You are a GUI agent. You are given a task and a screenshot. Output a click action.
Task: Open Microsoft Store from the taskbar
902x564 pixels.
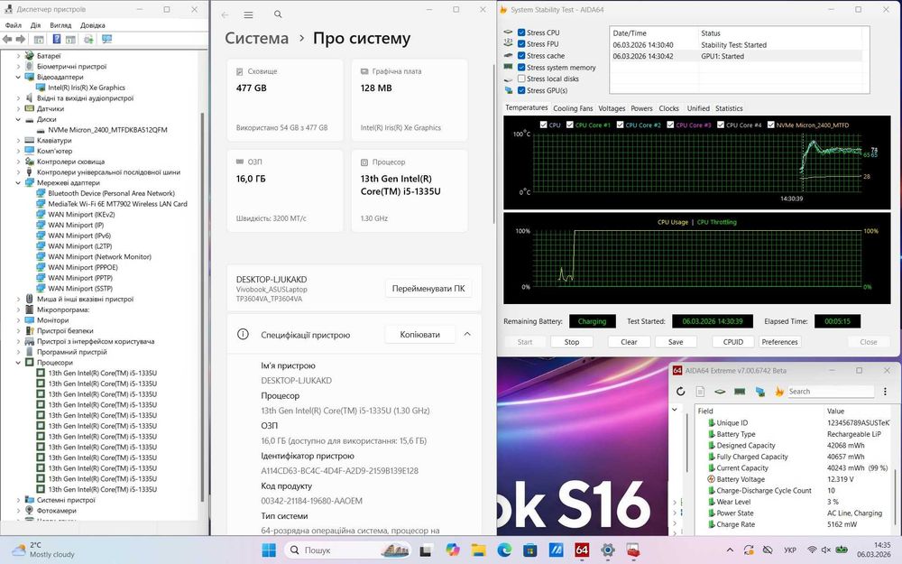(x=529, y=550)
